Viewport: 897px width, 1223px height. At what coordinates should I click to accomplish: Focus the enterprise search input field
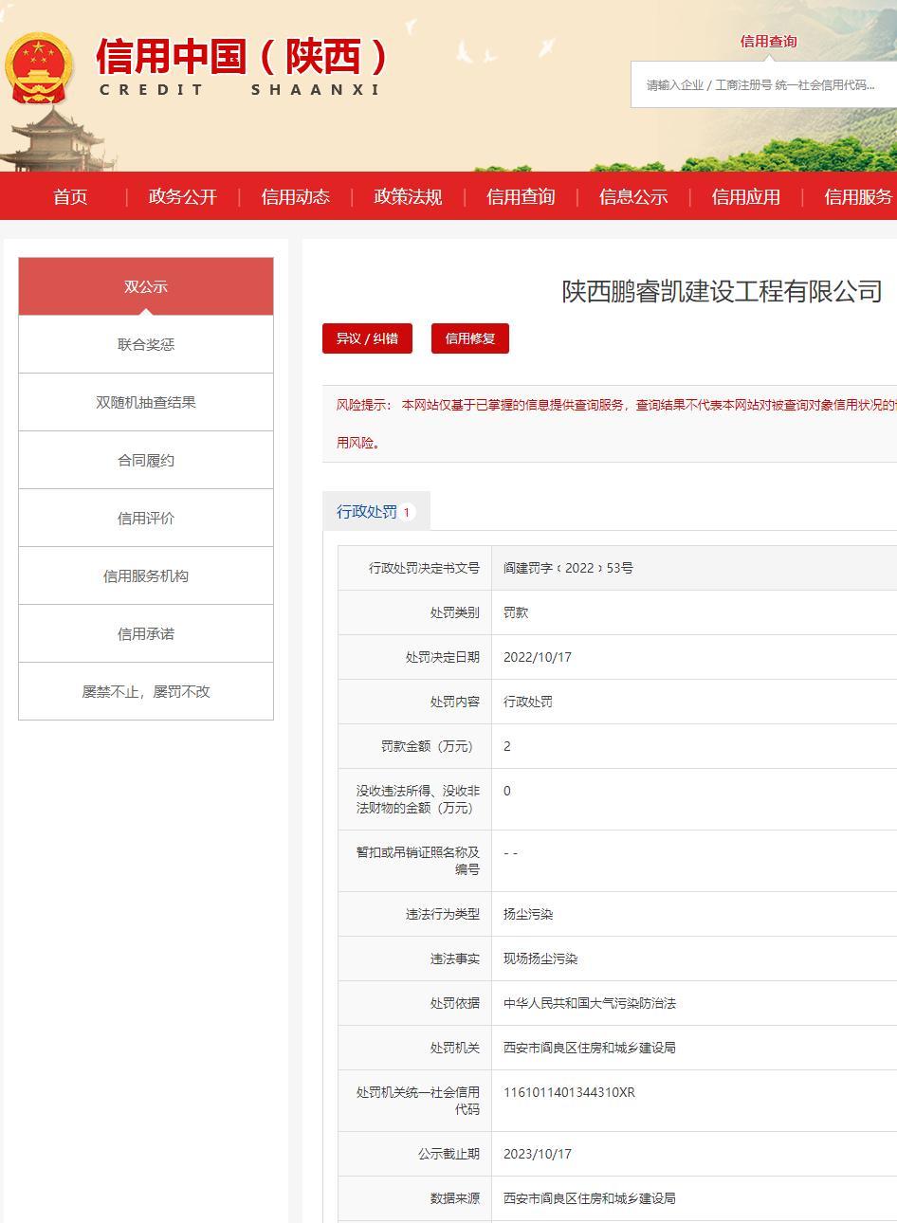(x=763, y=84)
